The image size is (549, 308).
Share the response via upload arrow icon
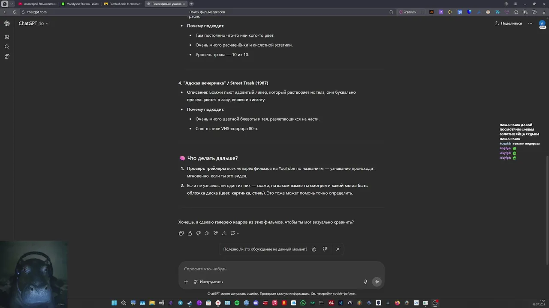tap(224, 233)
